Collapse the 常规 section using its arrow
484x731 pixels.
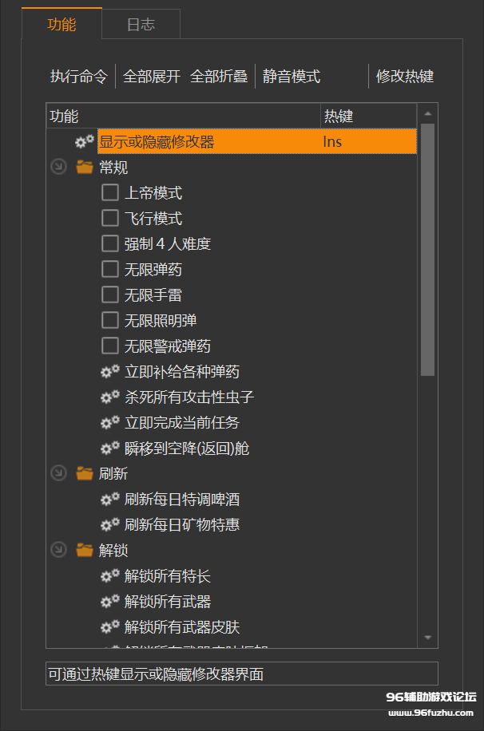(58, 167)
